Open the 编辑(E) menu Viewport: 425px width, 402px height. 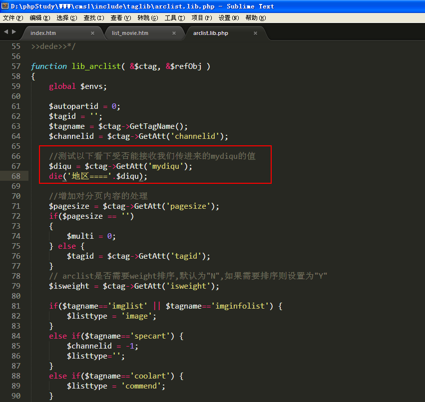pos(40,18)
